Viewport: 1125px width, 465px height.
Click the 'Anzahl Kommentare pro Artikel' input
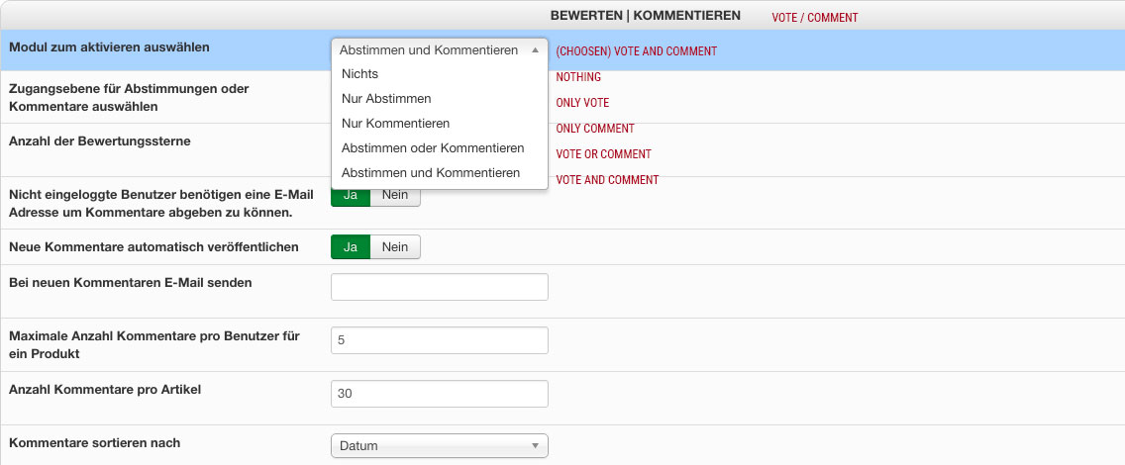pos(439,394)
